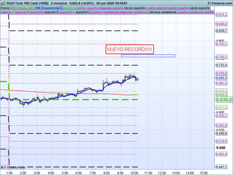Click the candlestick chart icon in title bar

[x=3, y=3]
